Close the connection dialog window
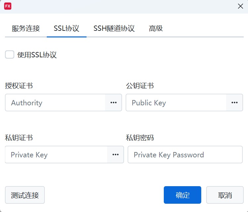Screen dimensions: 248x212 coord(240,6)
